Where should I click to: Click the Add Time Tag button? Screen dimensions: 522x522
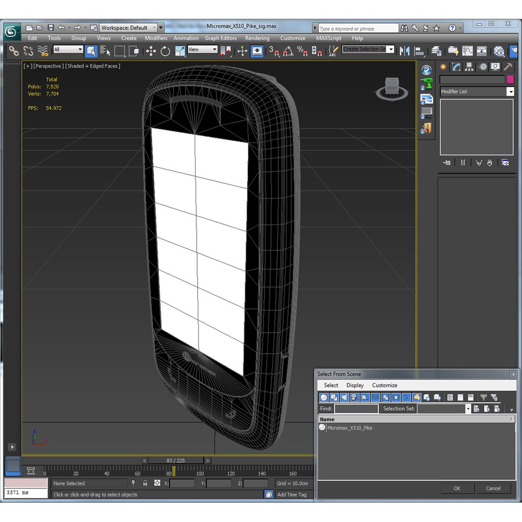click(x=292, y=495)
